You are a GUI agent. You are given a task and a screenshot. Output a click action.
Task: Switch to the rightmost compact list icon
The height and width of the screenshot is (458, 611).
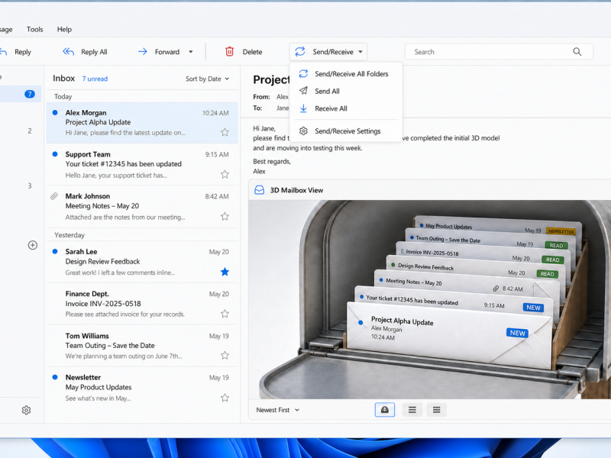436,410
